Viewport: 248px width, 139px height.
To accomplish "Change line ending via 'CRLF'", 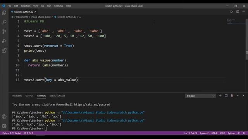I will (222, 133).
